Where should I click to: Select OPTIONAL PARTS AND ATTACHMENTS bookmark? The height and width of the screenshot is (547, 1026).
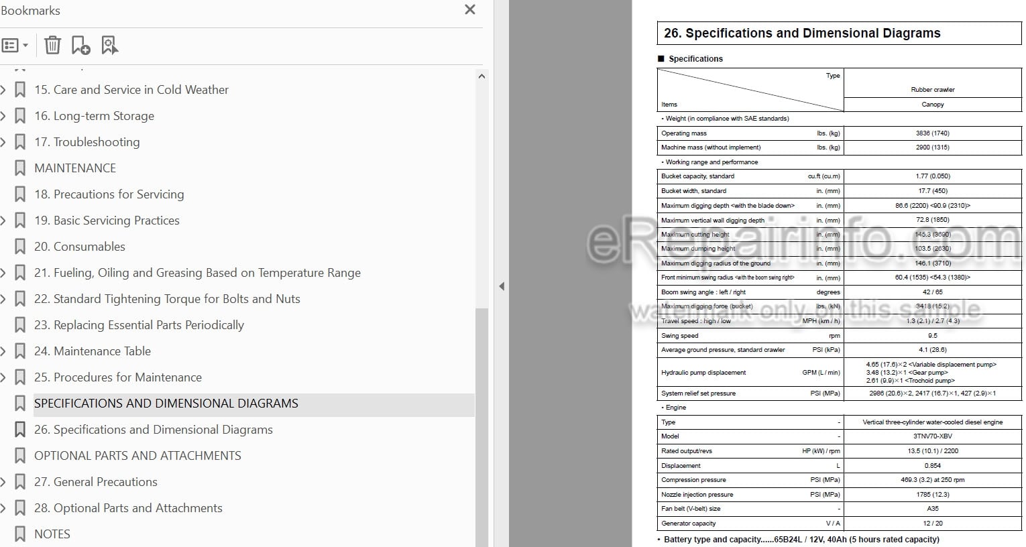(137, 456)
